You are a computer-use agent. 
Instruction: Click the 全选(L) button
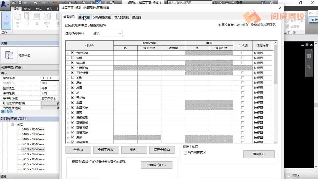78,150
